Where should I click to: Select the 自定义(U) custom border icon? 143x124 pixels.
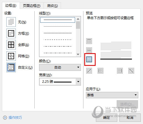(x=11, y=67)
